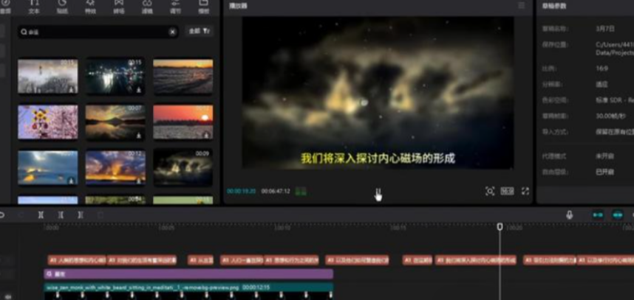634x300 pixels.
Task: Open the 转场 (Transitions) panel icon
Action: pyautogui.click(x=119, y=7)
